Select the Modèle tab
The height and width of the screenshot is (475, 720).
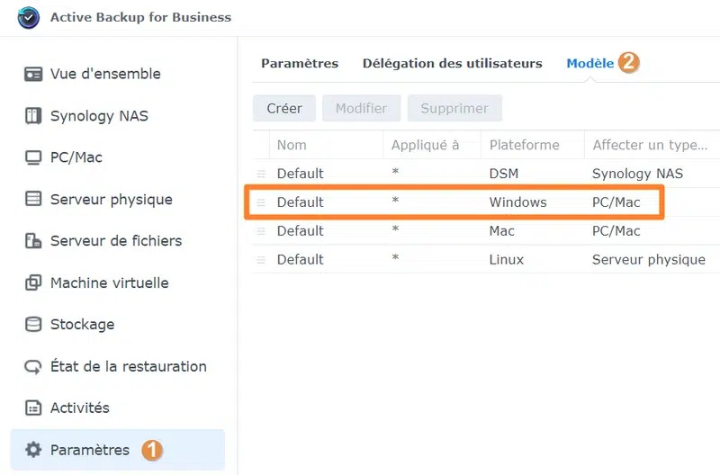click(x=589, y=64)
